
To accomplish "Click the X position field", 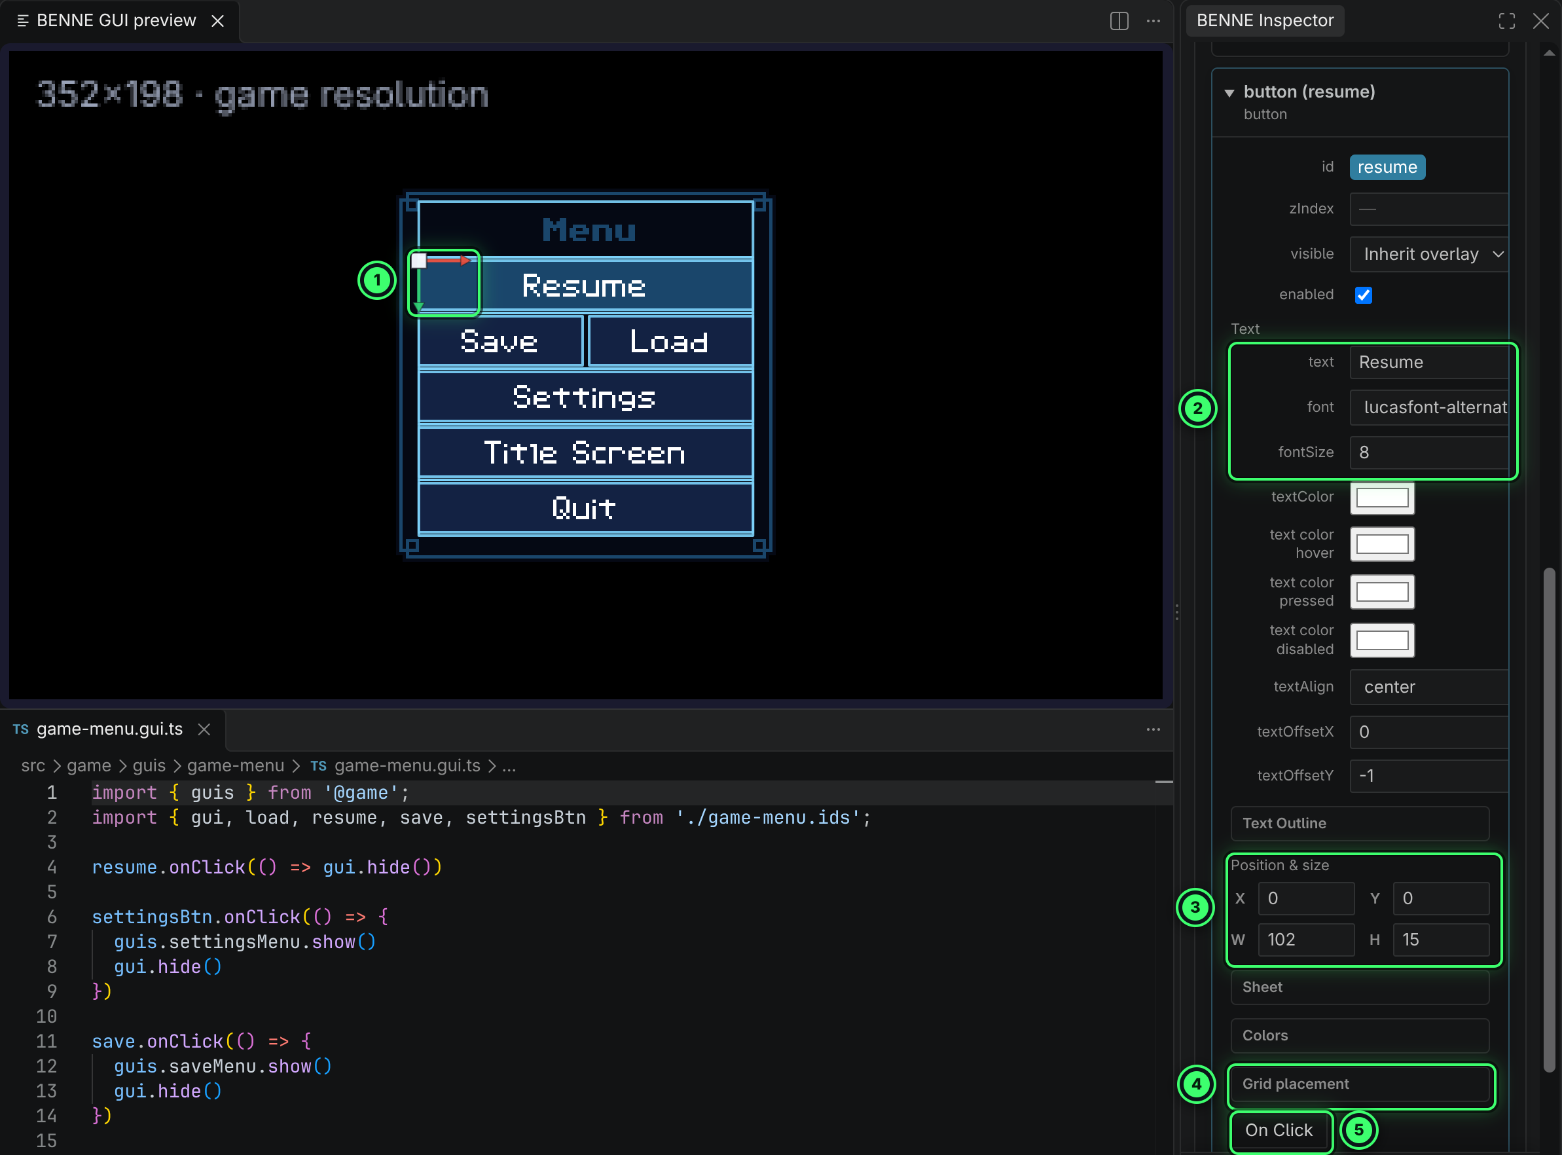I will [1306, 898].
